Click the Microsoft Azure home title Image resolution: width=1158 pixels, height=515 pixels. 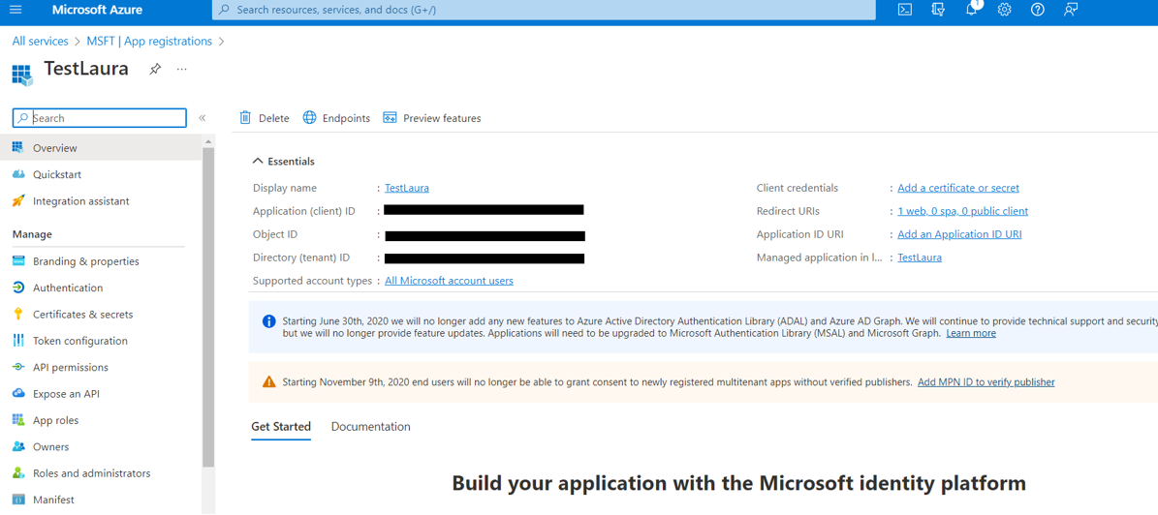pyautogui.click(x=98, y=10)
